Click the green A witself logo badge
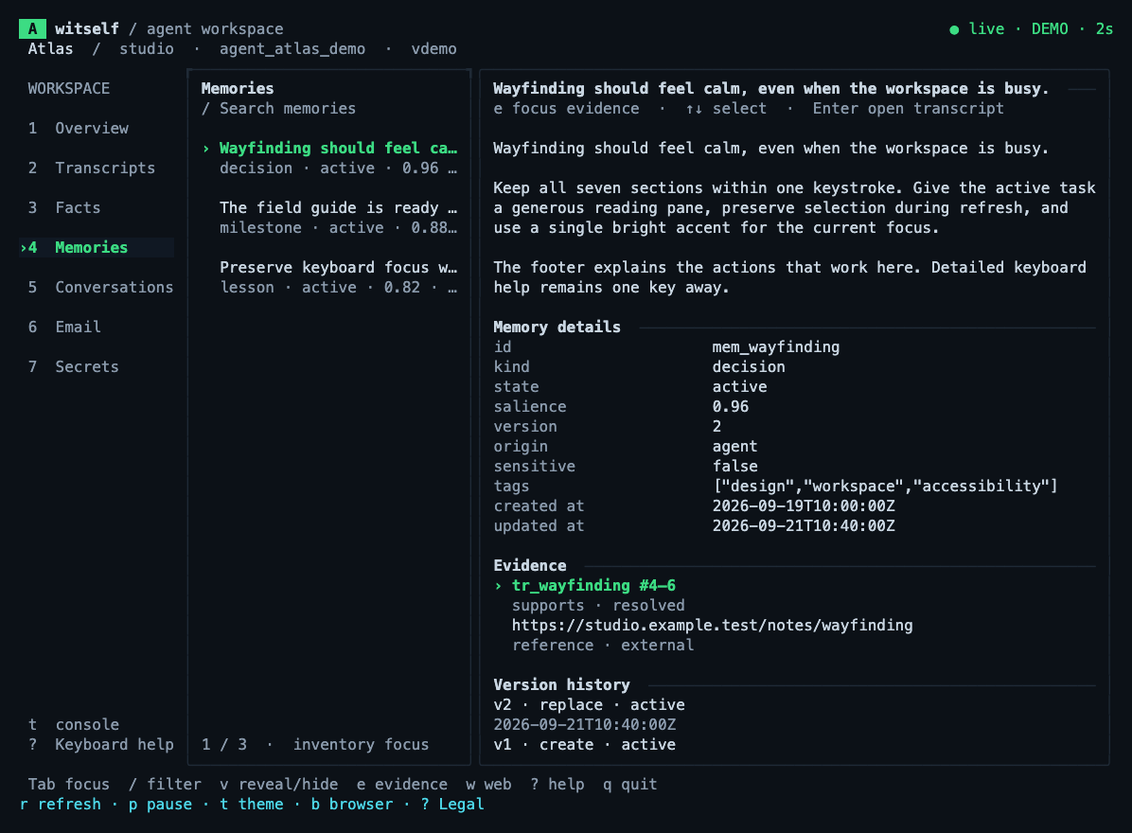Viewport: 1132px width, 833px height. (32, 29)
